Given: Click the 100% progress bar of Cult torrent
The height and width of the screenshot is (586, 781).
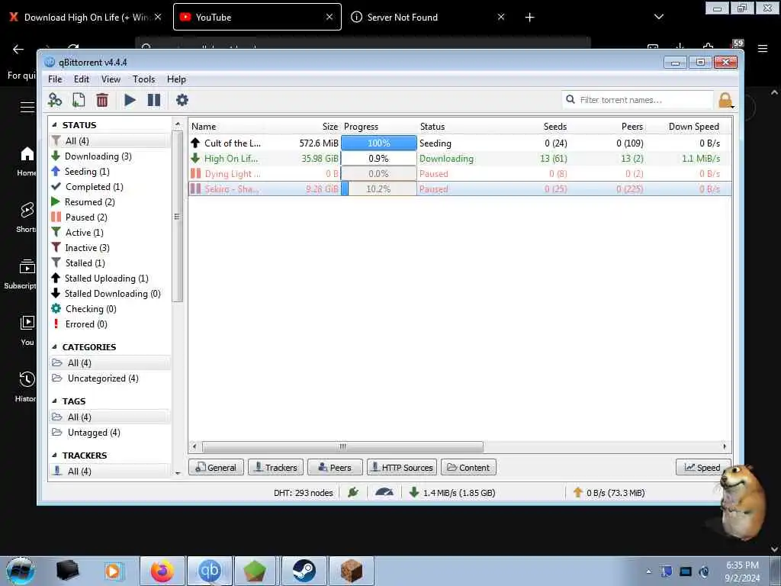Looking at the screenshot, I should [378, 143].
